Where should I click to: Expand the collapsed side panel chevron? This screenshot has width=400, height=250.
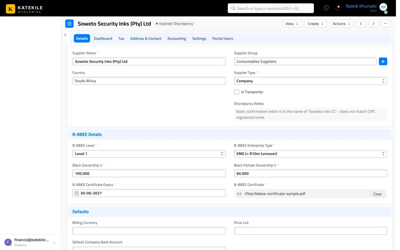pyautogui.click(x=65, y=35)
